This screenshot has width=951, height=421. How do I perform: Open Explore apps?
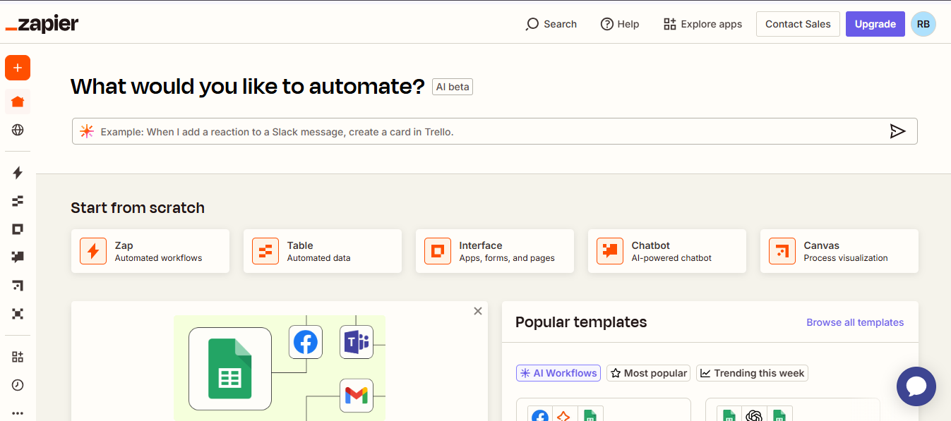pos(703,24)
